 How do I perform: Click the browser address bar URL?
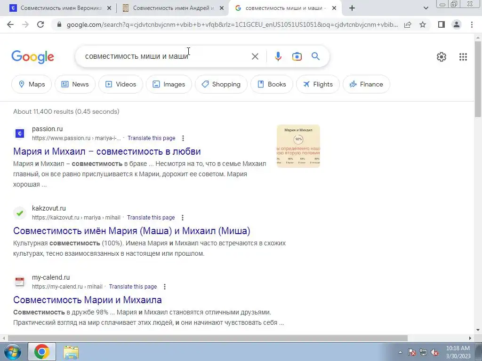(x=232, y=24)
